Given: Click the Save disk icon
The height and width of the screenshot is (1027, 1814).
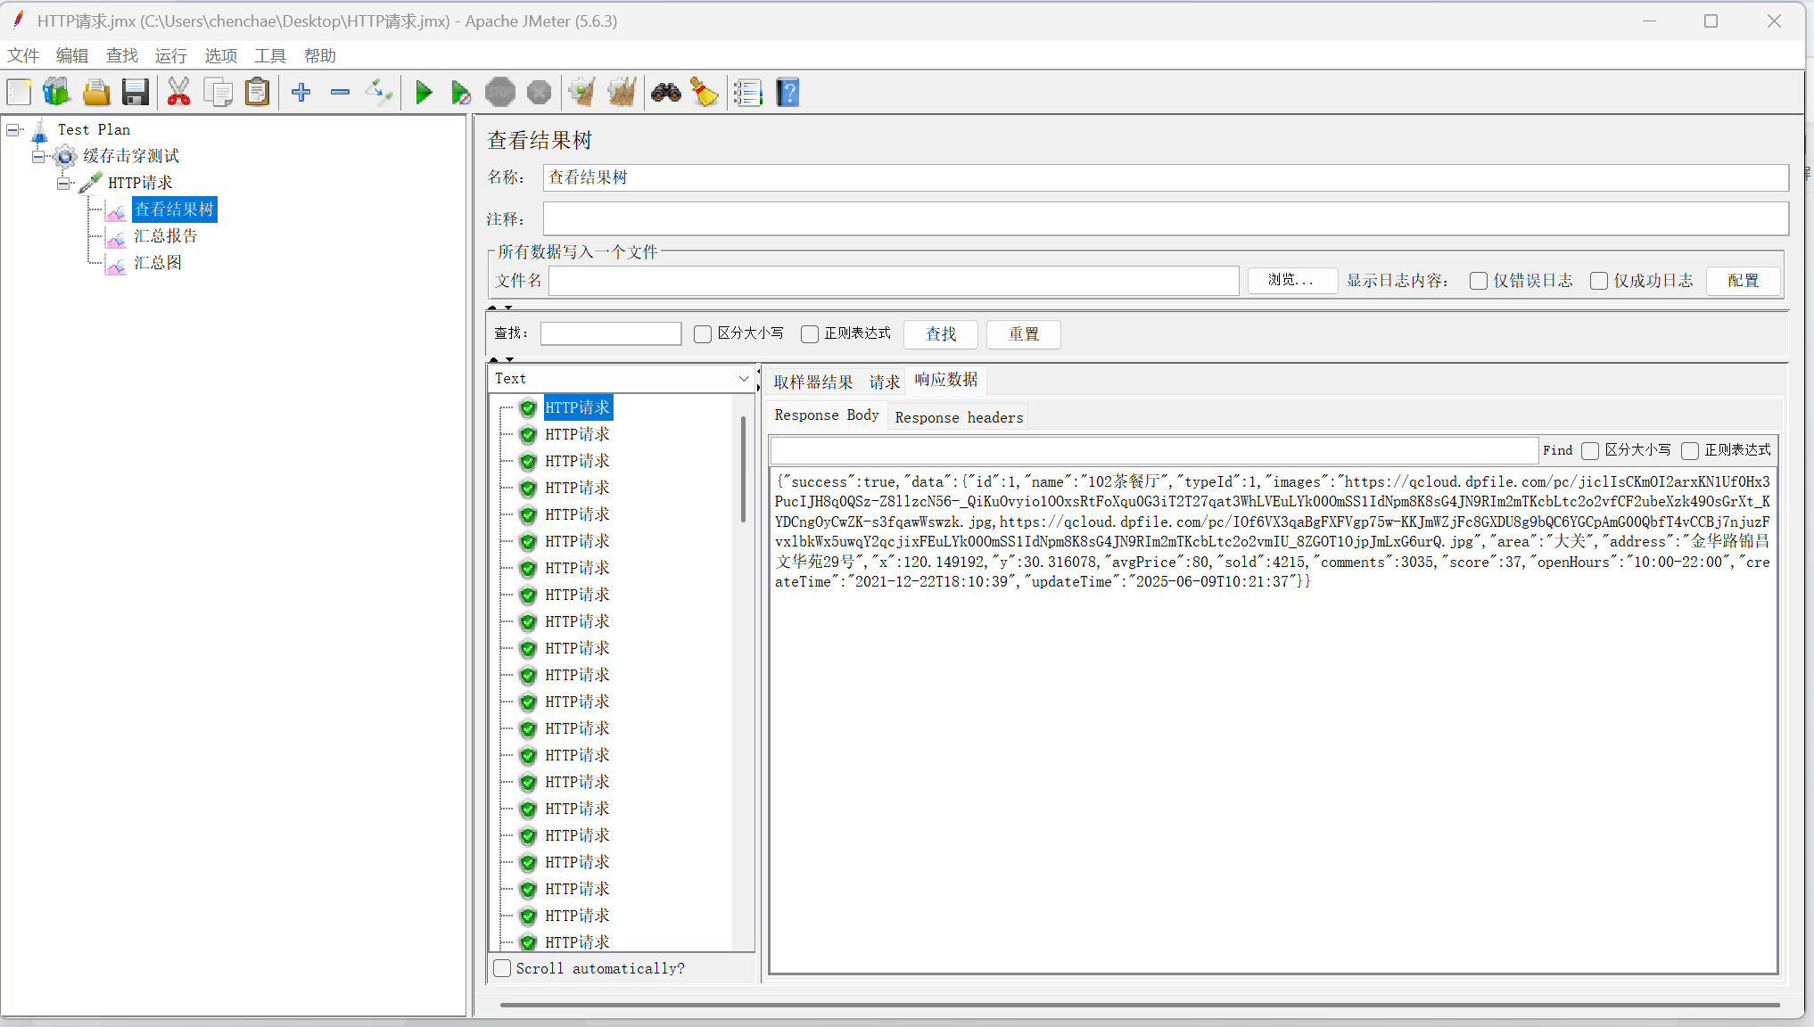Looking at the screenshot, I should (136, 93).
